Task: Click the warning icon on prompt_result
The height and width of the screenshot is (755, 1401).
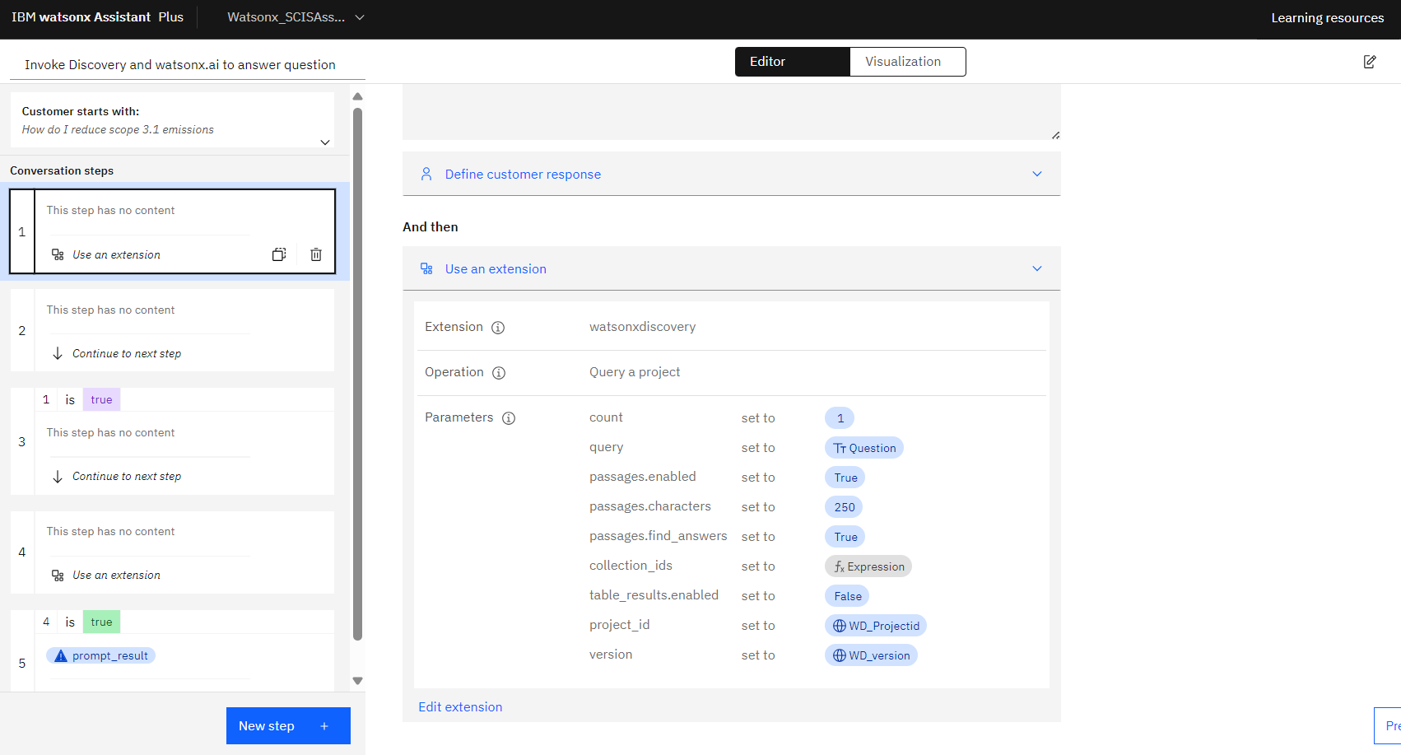Action: (61, 656)
